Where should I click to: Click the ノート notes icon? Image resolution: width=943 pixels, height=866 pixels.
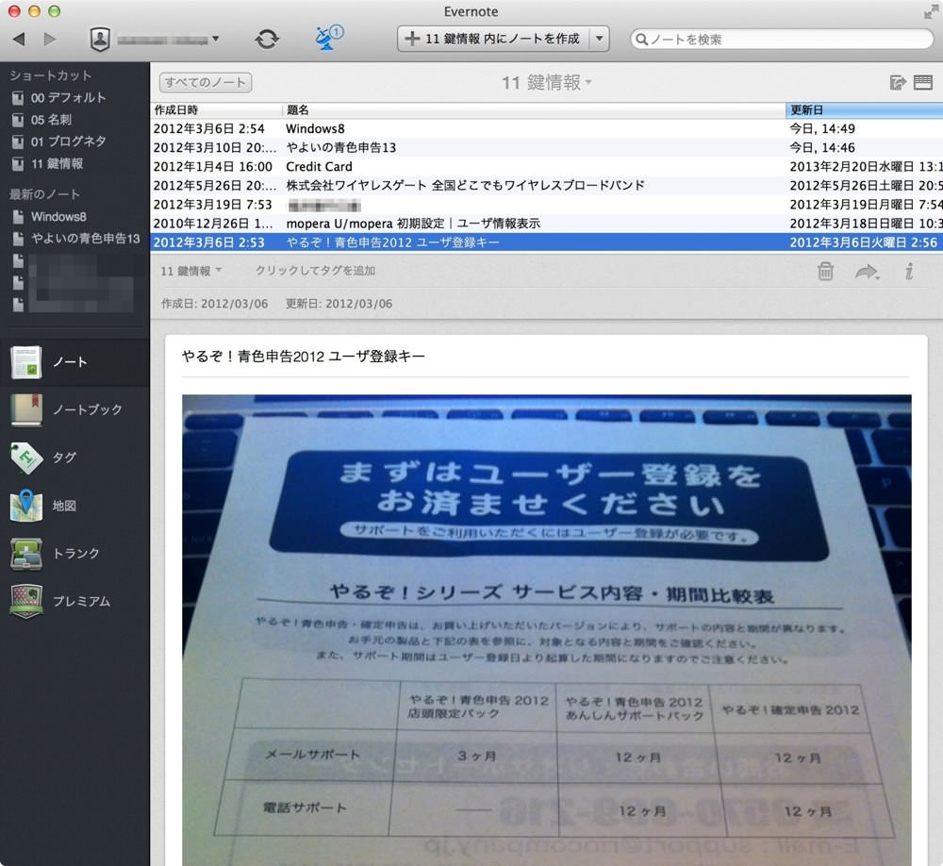point(25,361)
